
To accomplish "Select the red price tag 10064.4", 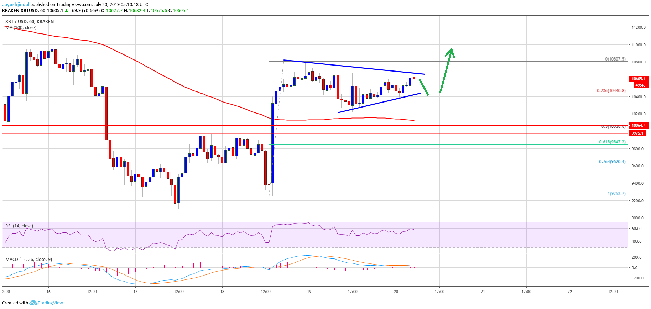I will [639, 125].
